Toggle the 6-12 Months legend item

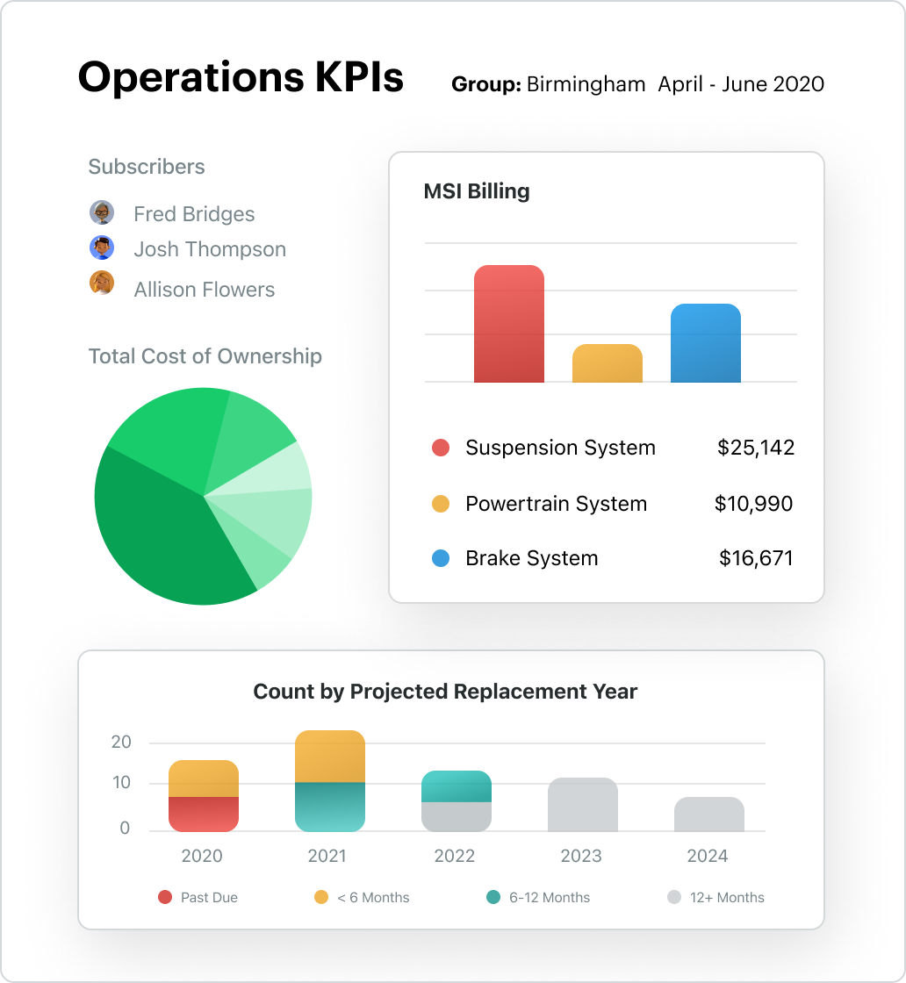point(538,897)
